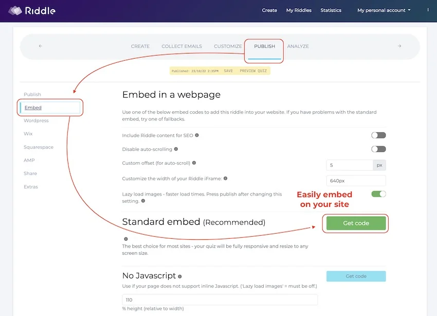
Task: Click PREVIEW QUIZ in the yellow bar
Action: (x=253, y=71)
